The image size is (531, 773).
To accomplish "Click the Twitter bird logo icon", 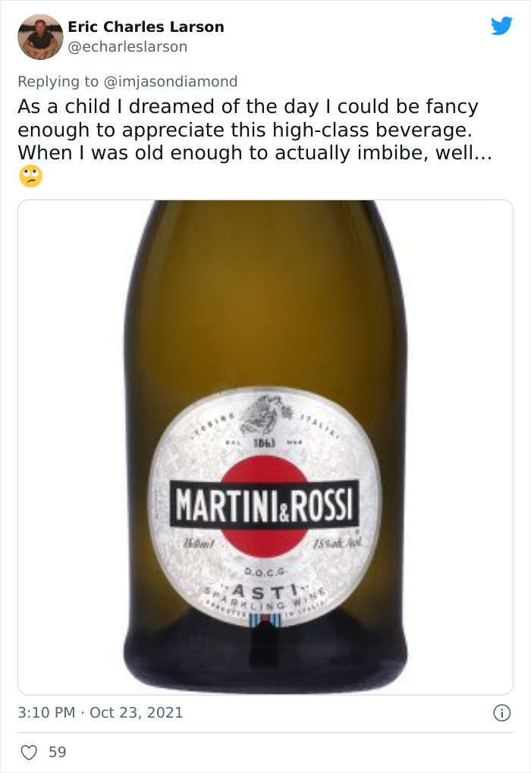I will [x=502, y=24].
